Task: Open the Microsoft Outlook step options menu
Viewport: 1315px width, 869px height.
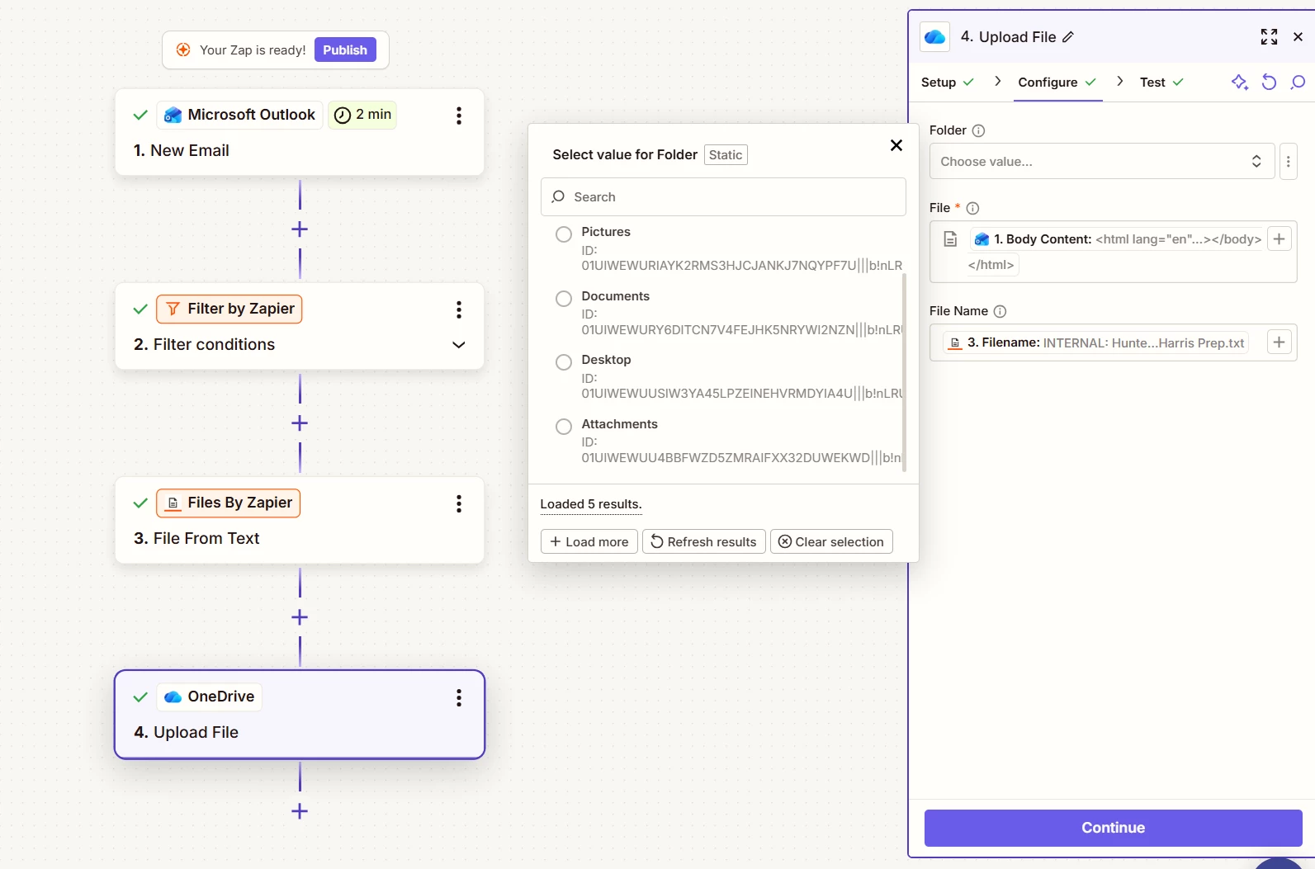Action: pyautogui.click(x=459, y=116)
